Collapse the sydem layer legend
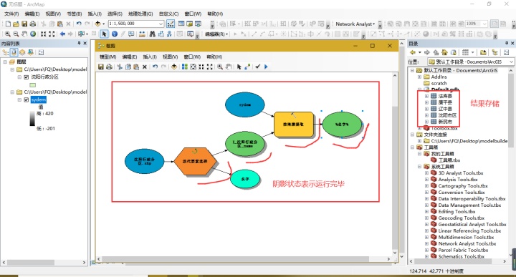Viewport: 516px width, 277px height. point(19,99)
